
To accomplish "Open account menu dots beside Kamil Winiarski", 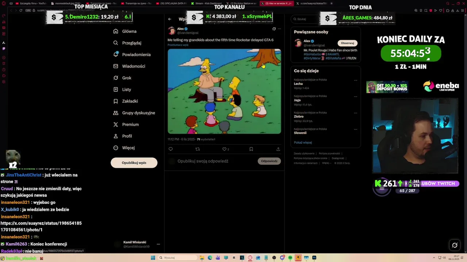I will point(158,244).
